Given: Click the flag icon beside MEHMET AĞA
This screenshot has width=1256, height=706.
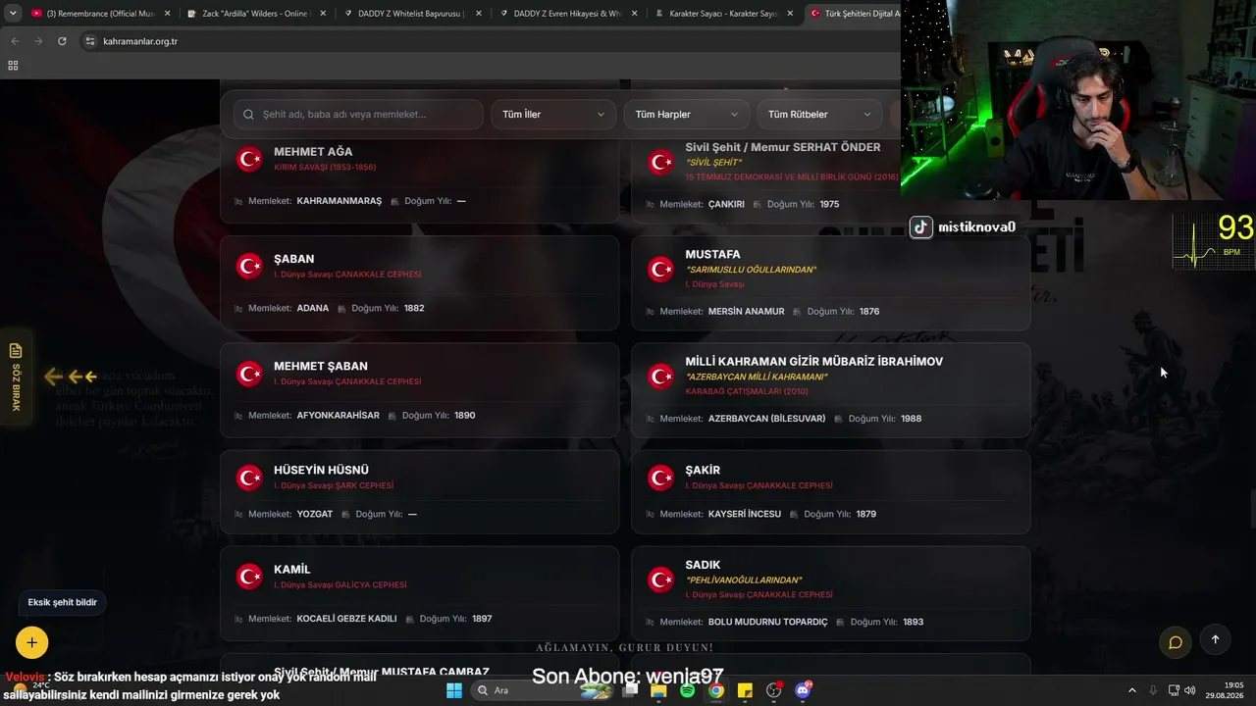Looking at the screenshot, I should pyautogui.click(x=250, y=159).
